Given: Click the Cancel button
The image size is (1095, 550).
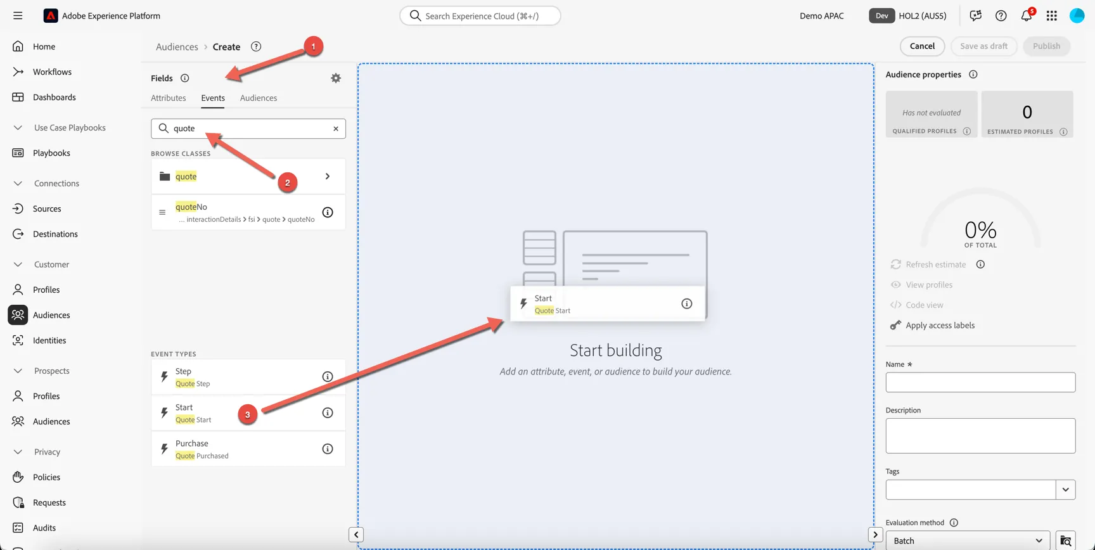Looking at the screenshot, I should 922,46.
